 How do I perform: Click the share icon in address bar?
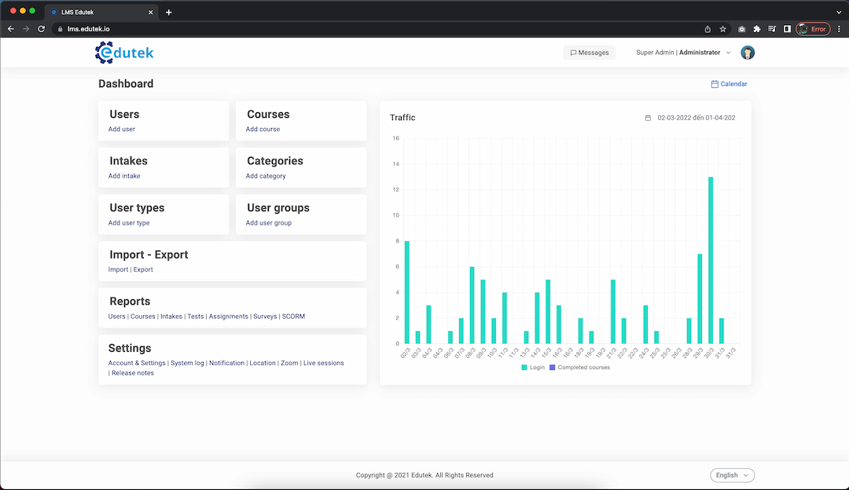(x=707, y=29)
